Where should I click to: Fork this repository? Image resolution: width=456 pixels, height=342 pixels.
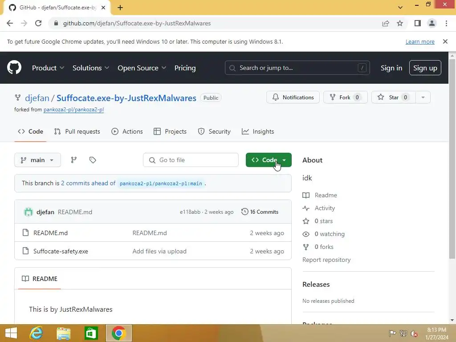(346, 98)
